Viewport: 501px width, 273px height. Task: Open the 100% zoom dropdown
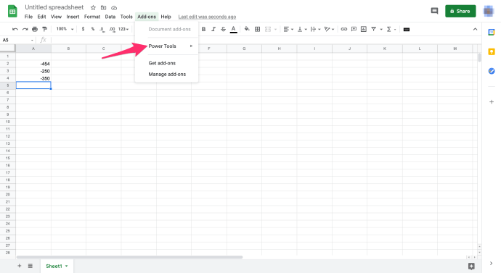[x=65, y=29]
